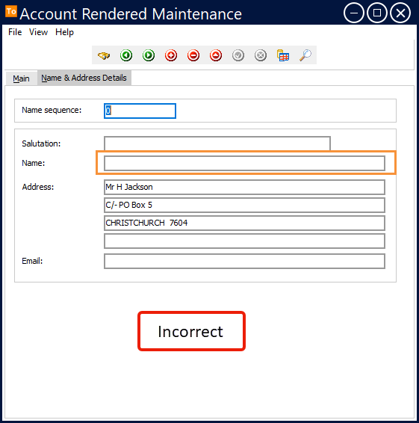Maximize the Account Rendered Maintenance window

point(377,13)
